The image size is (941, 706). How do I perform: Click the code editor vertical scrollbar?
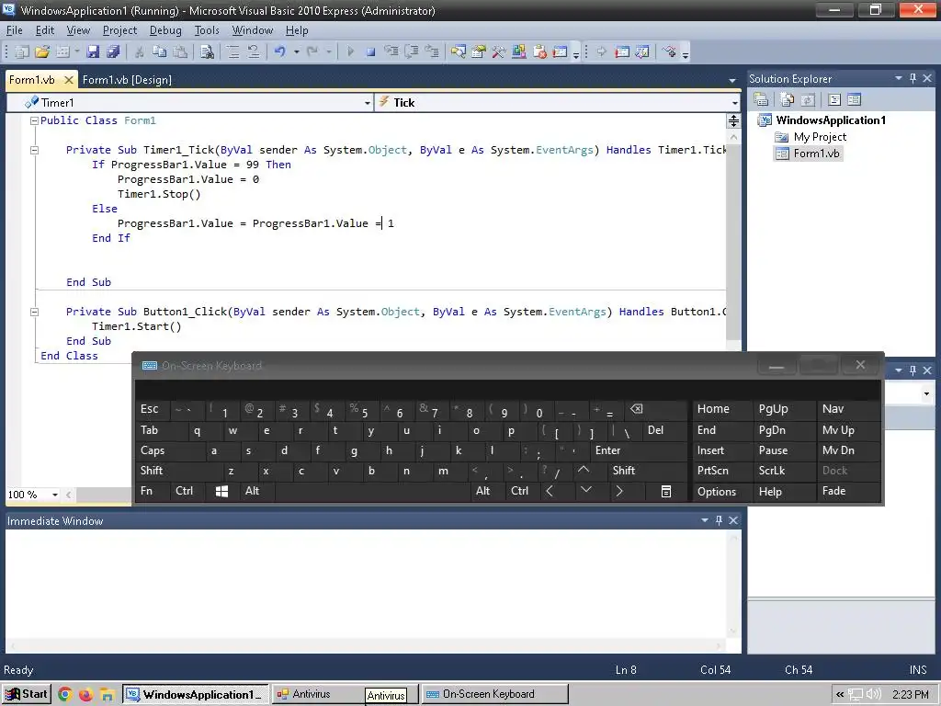point(733,240)
